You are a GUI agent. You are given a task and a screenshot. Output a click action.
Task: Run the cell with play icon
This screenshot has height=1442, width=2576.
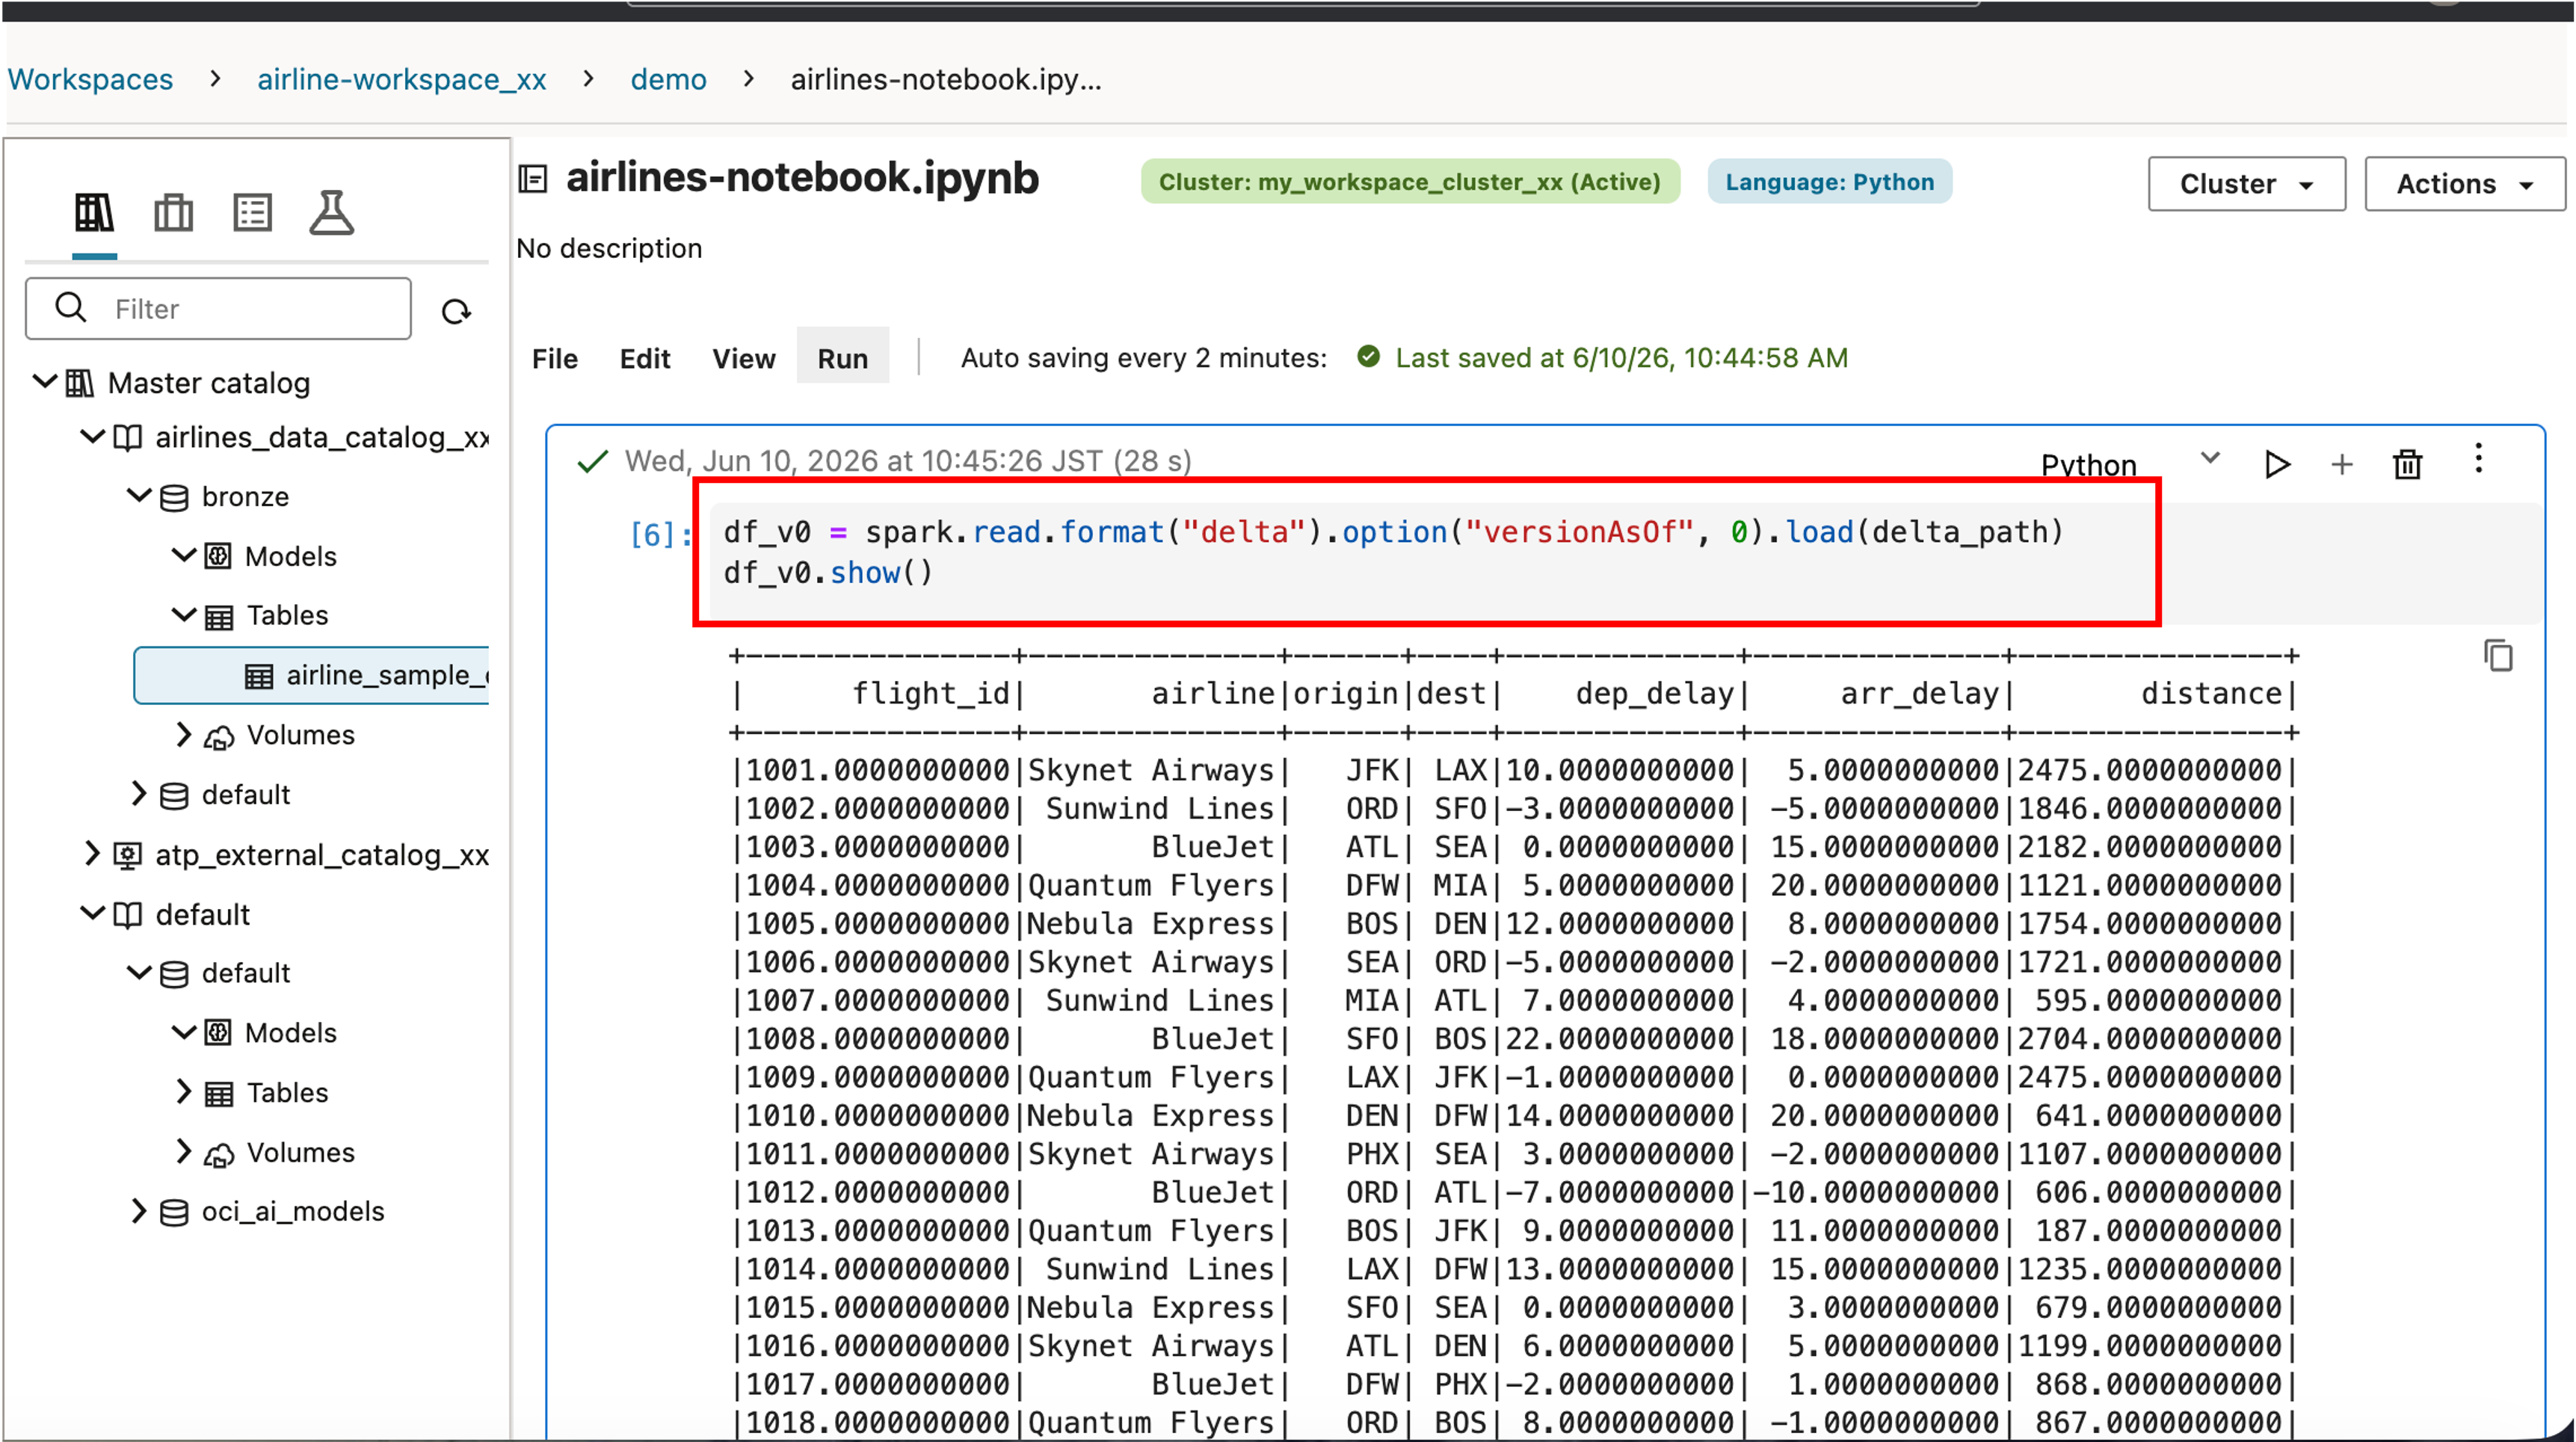click(x=2277, y=464)
